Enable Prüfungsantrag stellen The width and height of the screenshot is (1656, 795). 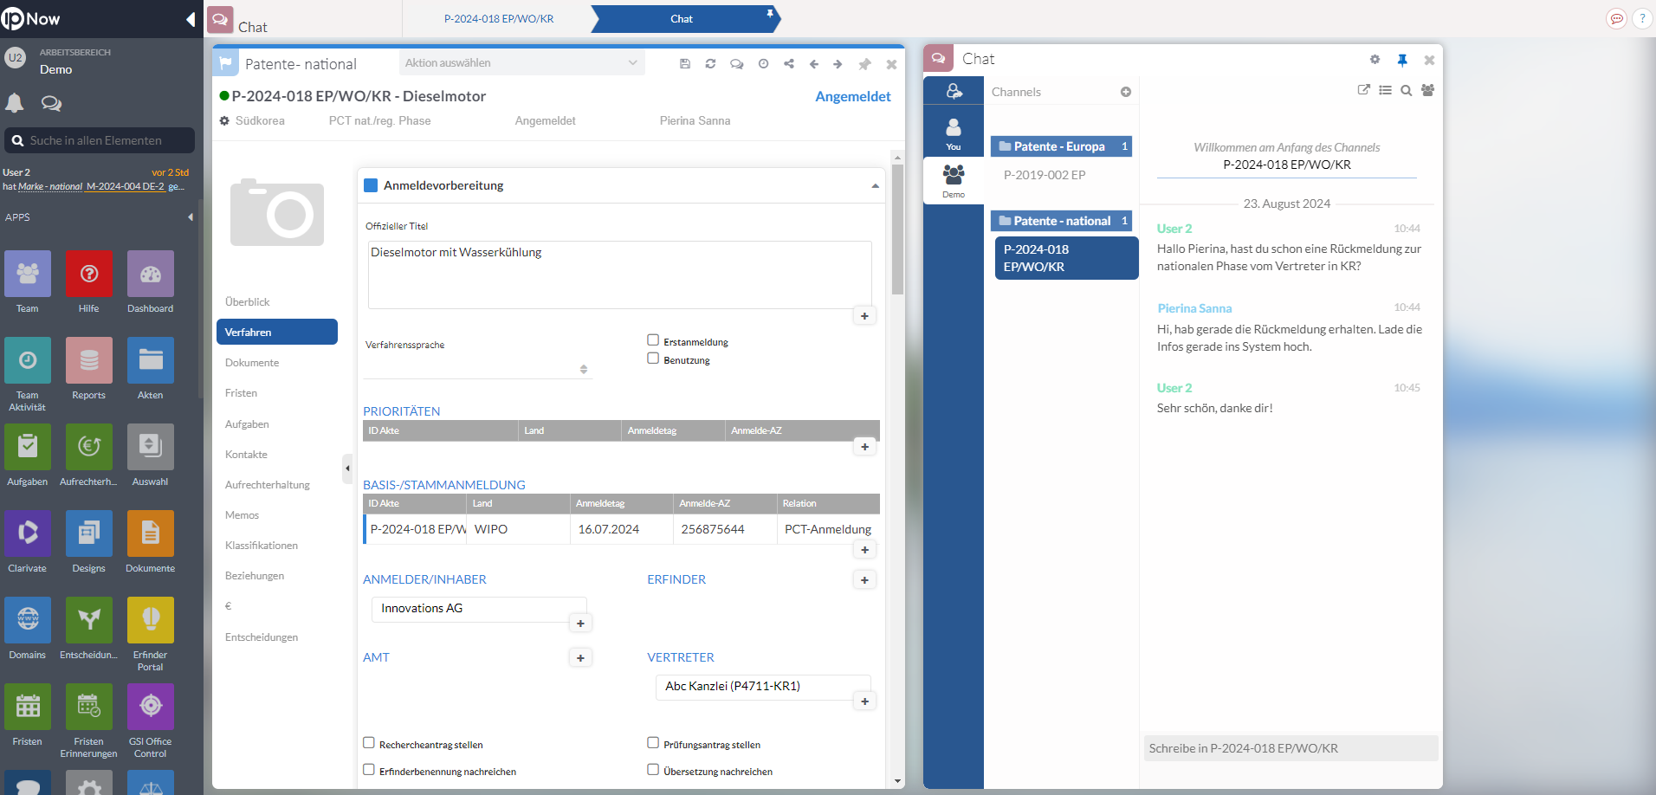(x=652, y=742)
